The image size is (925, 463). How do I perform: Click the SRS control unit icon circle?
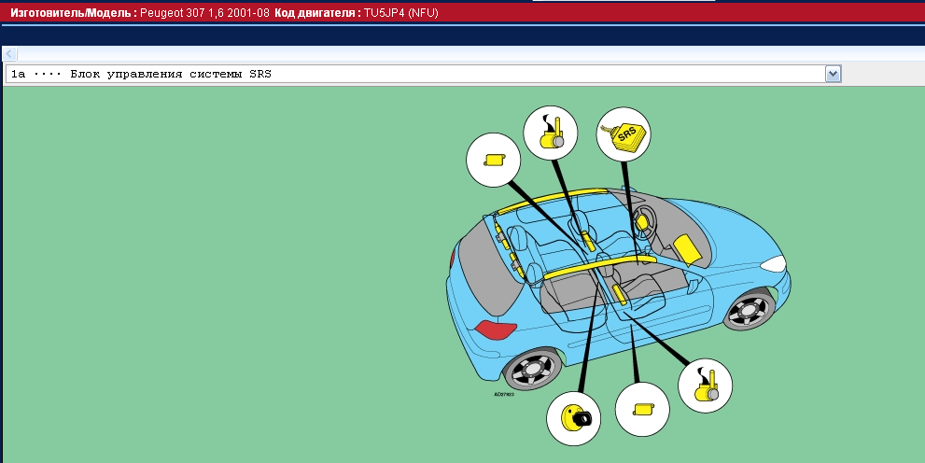pyautogui.click(x=623, y=134)
